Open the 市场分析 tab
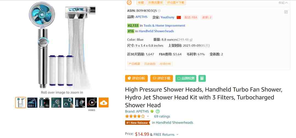The width and height of the screenshot is (296, 138). 165,64
